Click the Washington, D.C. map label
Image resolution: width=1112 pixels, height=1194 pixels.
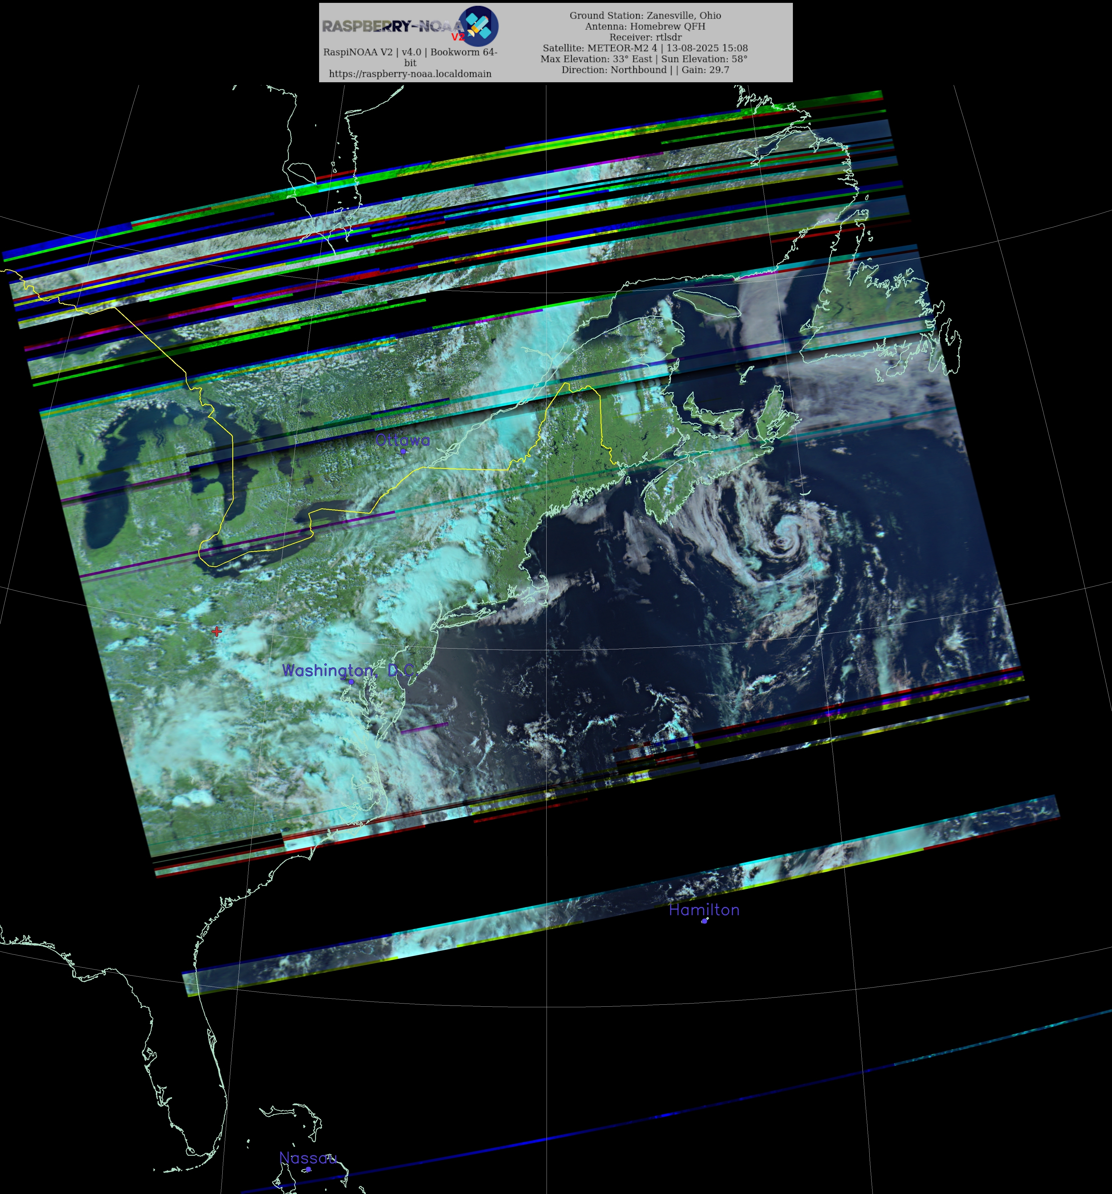pos(348,670)
